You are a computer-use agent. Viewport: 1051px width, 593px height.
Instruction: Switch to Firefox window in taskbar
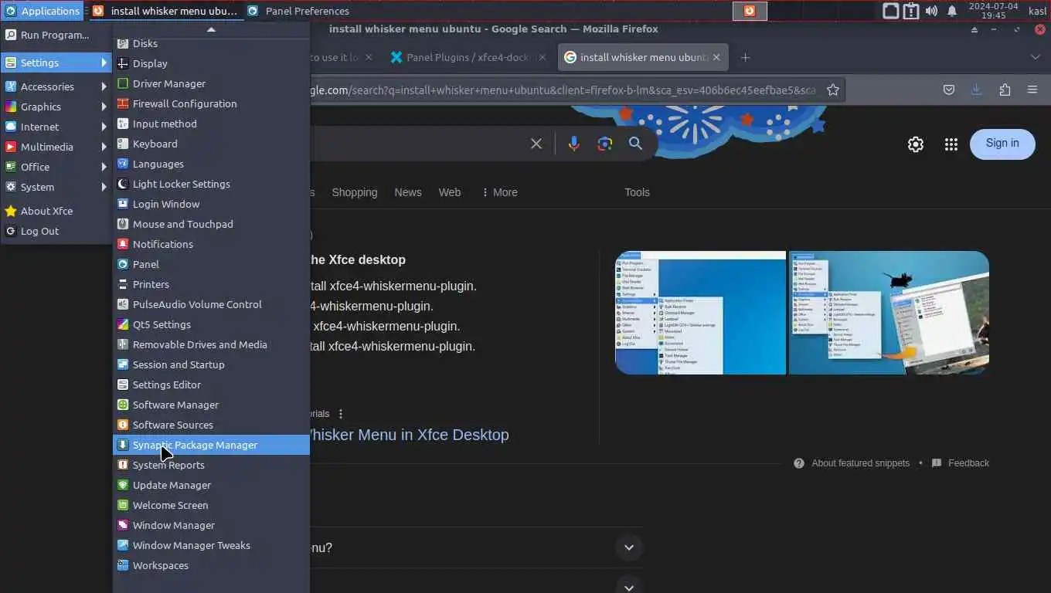coord(165,11)
